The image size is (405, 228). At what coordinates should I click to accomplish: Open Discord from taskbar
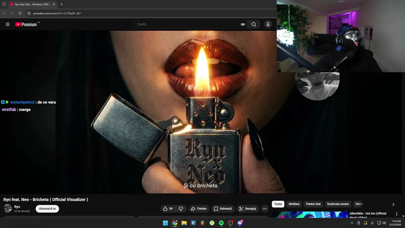(x=240, y=223)
